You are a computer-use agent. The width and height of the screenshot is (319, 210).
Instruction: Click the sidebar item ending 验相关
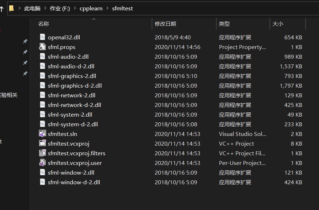tap(9, 95)
